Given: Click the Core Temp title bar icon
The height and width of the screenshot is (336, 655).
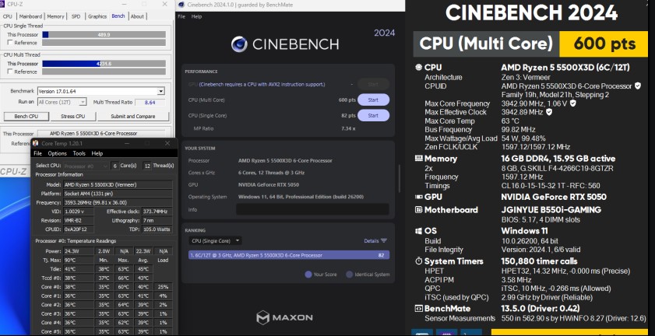Looking at the screenshot, I should (36, 144).
